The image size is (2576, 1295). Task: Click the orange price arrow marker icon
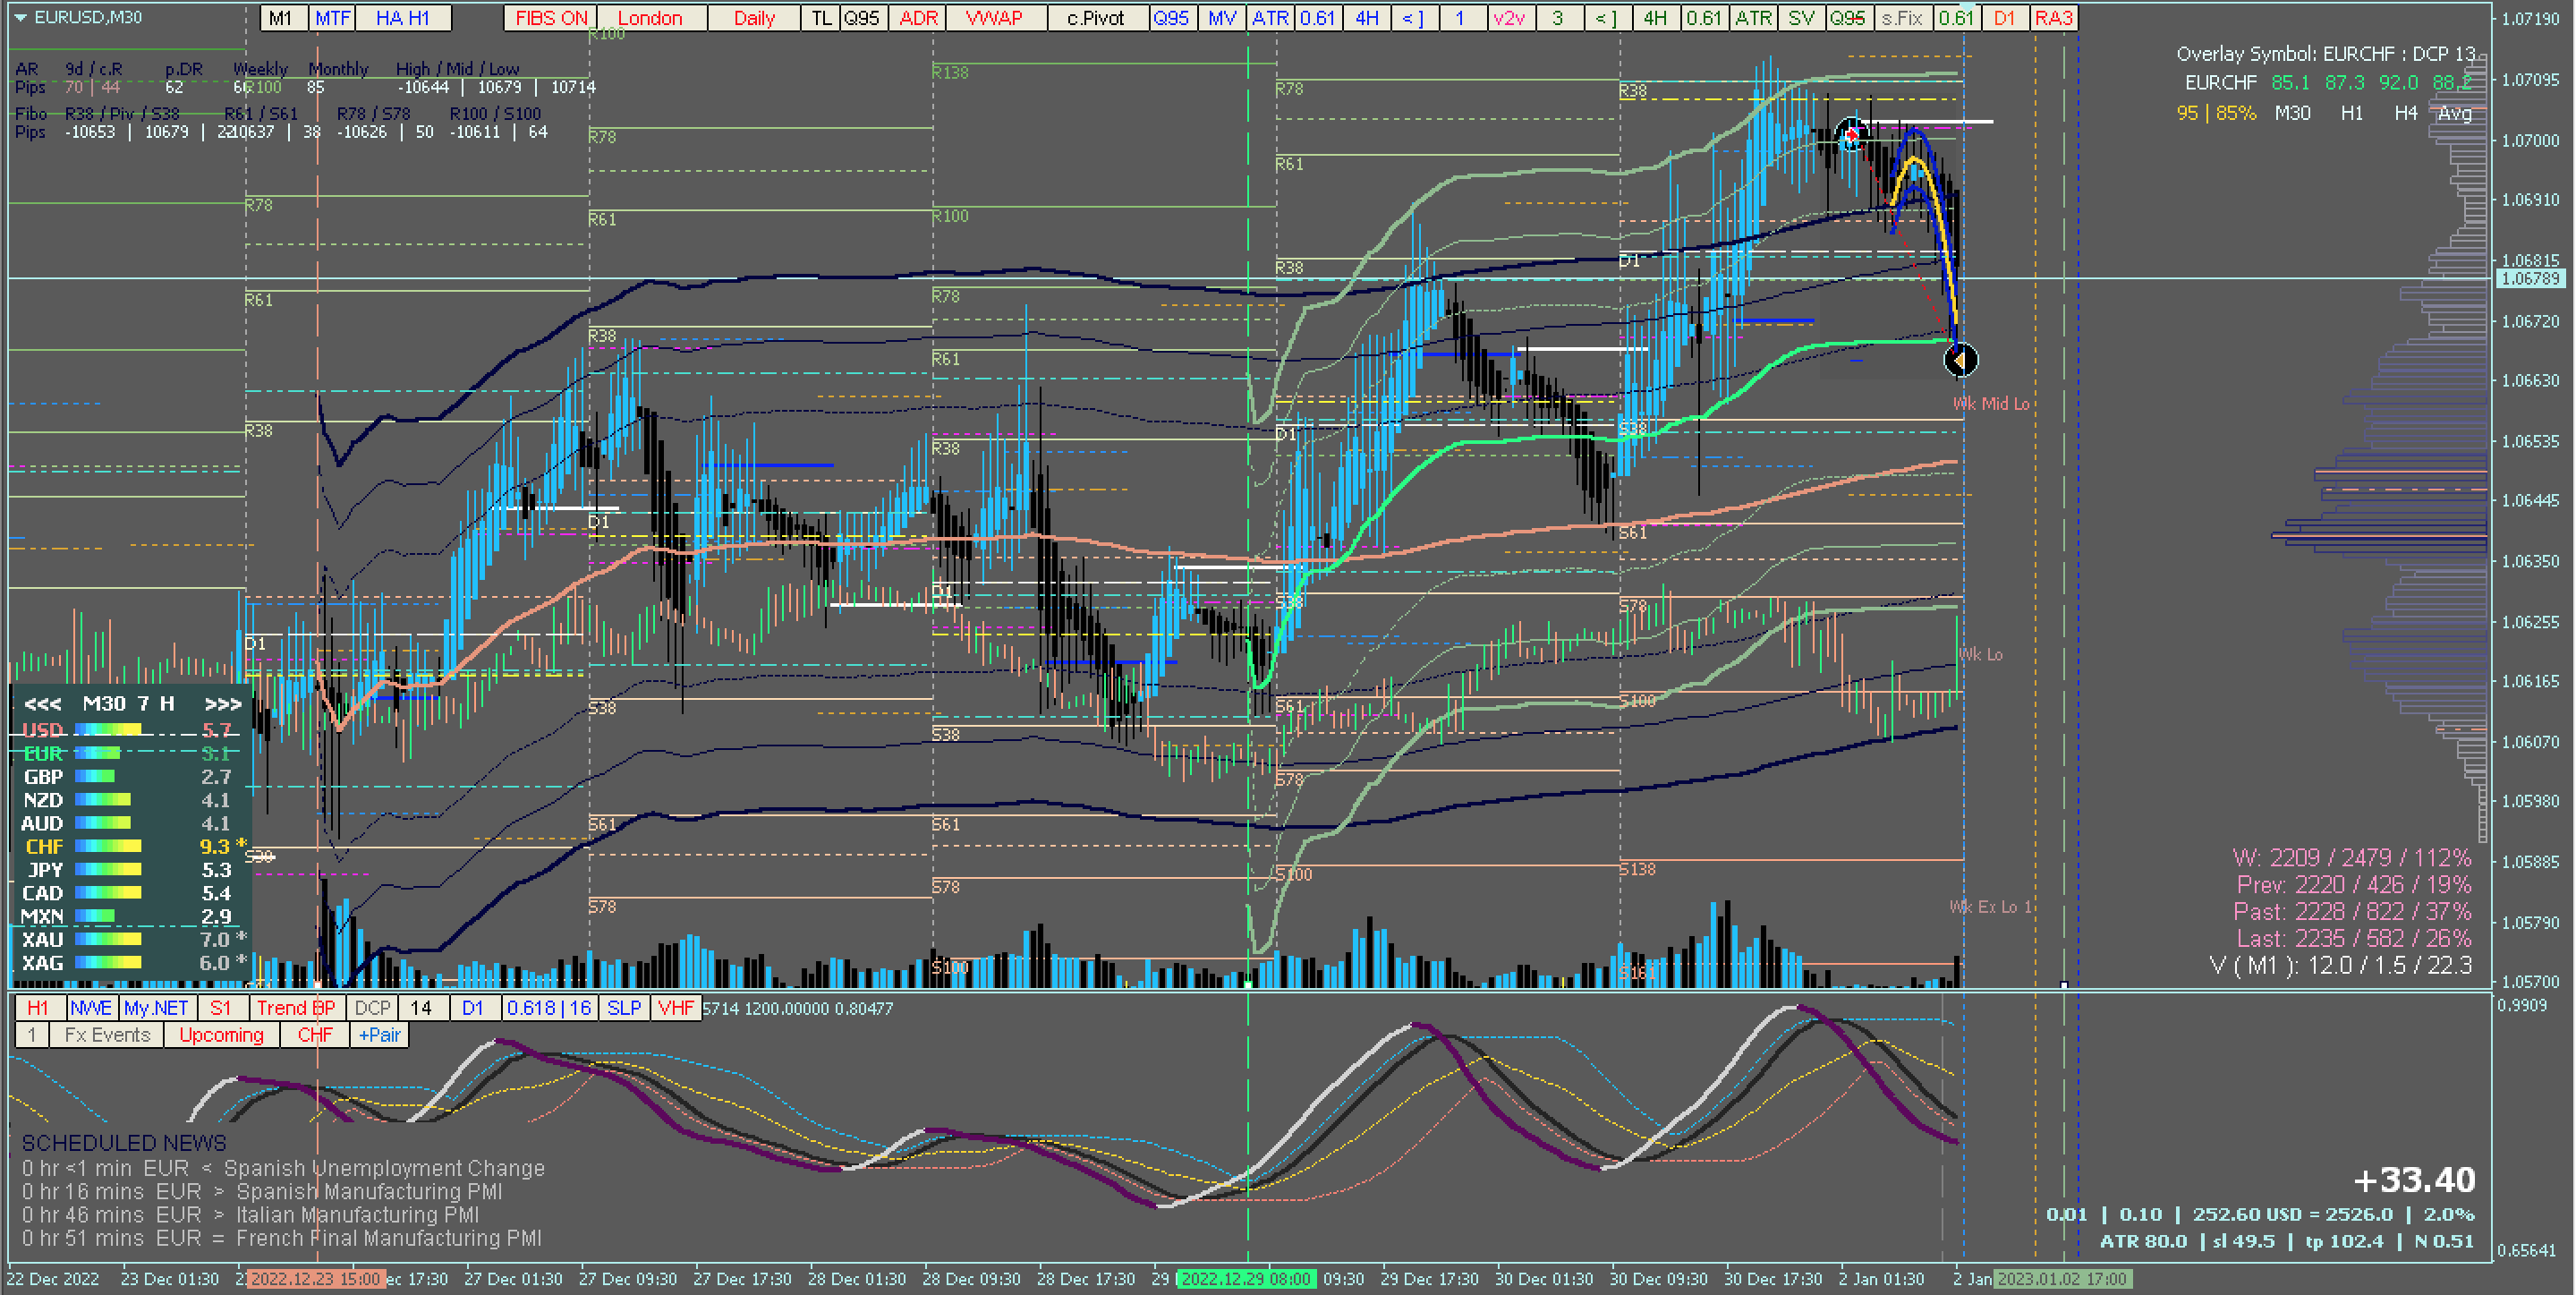1960,360
